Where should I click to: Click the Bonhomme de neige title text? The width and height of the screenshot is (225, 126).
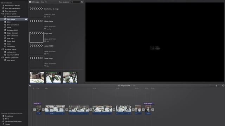(51, 9)
